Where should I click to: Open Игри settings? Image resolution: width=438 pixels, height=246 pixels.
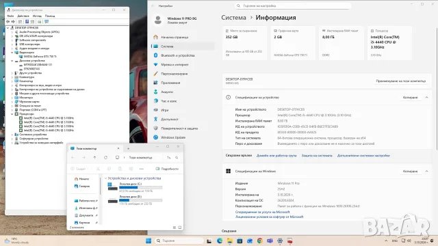click(183, 110)
